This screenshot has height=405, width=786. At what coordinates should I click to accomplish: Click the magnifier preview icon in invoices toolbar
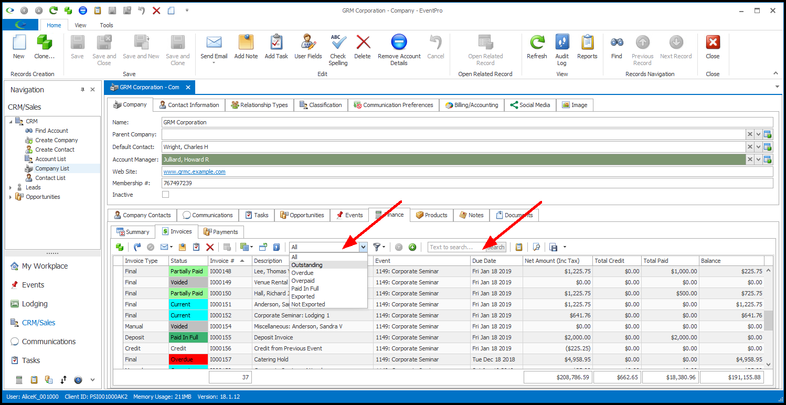click(x=536, y=247)
